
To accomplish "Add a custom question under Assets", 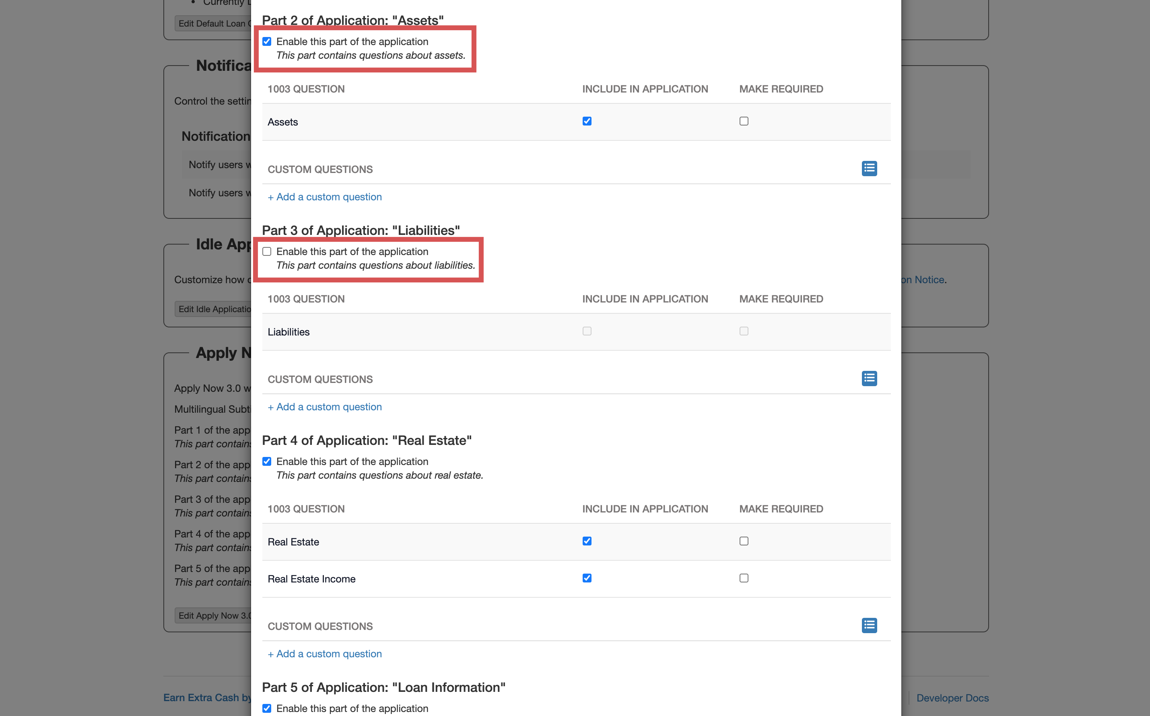I will [325, 197].
